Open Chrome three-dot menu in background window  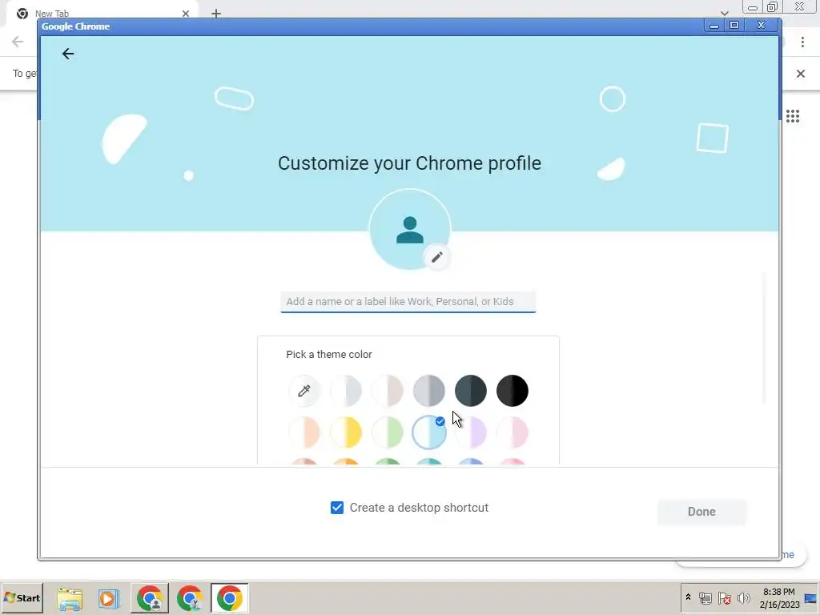coord(802,42)
